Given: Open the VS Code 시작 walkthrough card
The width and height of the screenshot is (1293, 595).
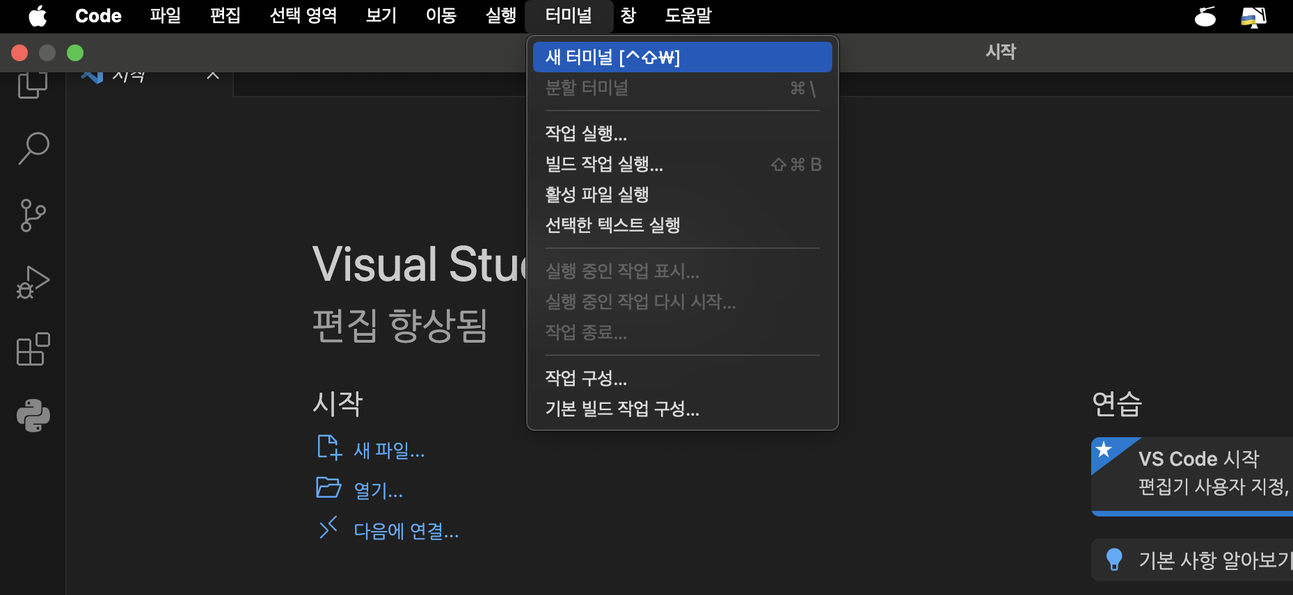Looking at the screenshot, I should (x=1192, y=476).
